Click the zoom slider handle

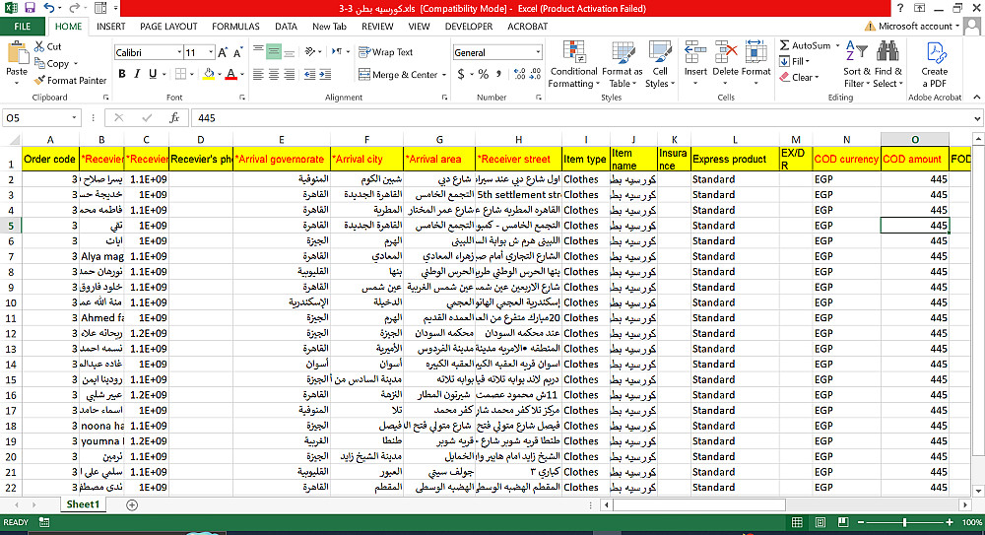(904, 522)
